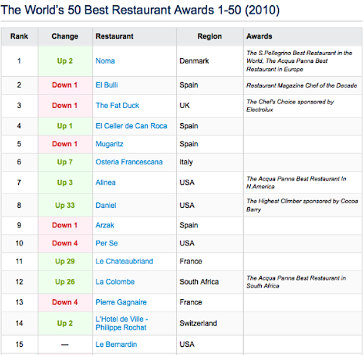Click 'Up 1' in El Celler row
The height and width of the screenshot is (355, 364).
(65, 126)
